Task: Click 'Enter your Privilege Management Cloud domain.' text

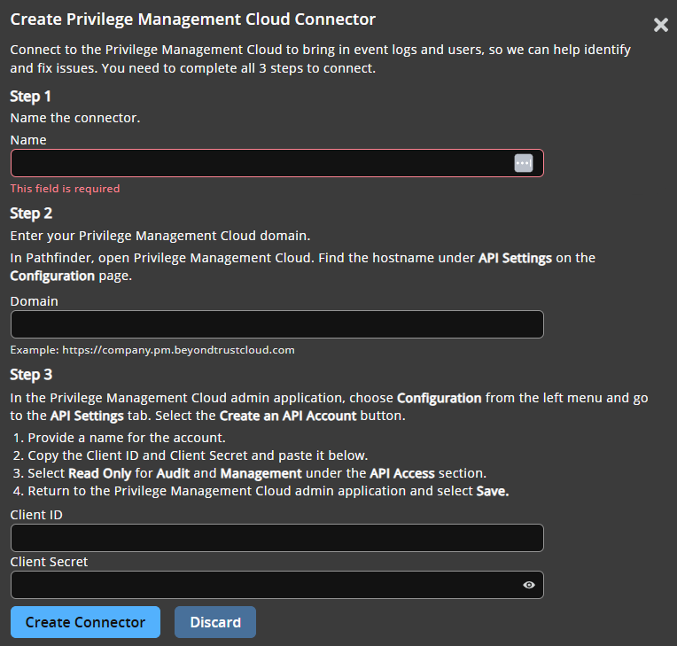Action: pyautogui.click(x=160, y=236)
